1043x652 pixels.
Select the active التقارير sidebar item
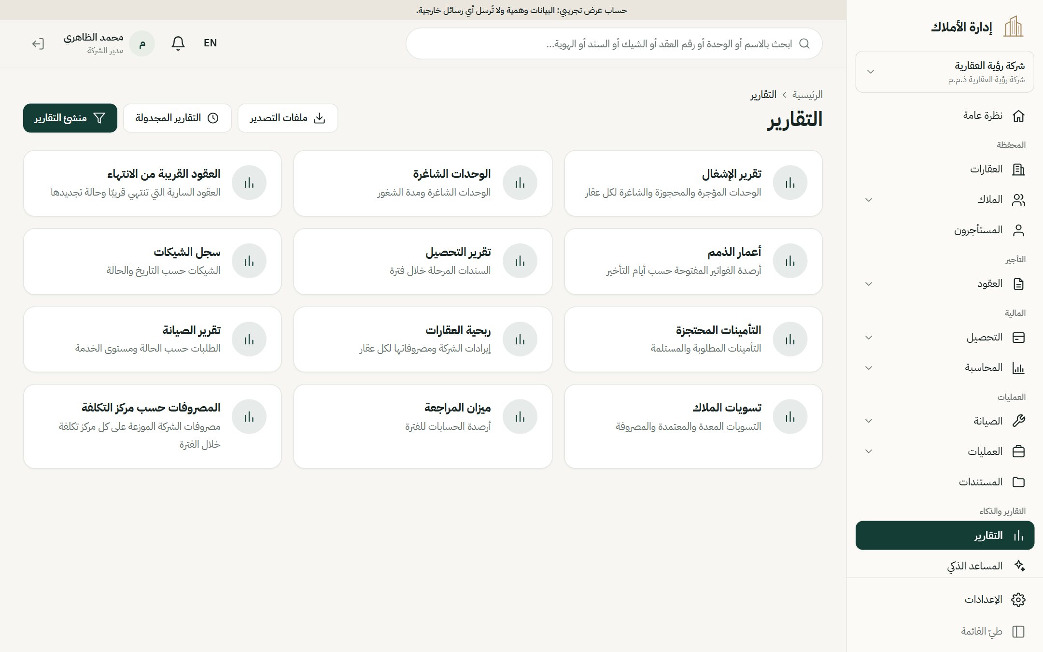tap(944, 536)
